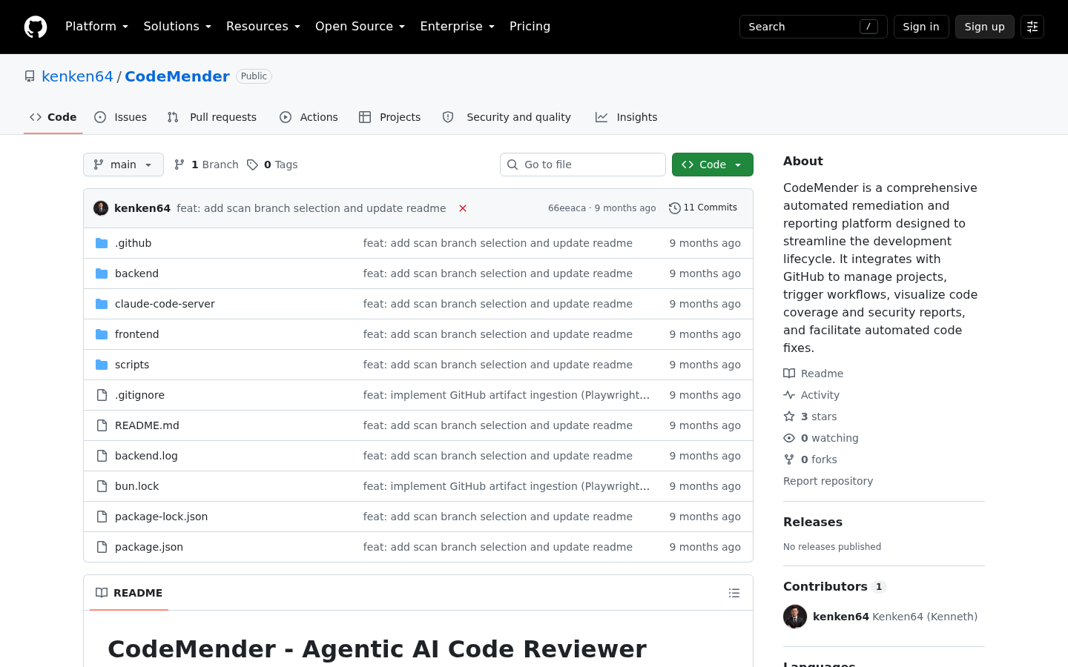Click the .gitignore file icon
1068x667 pixels.
click(102, 395)
